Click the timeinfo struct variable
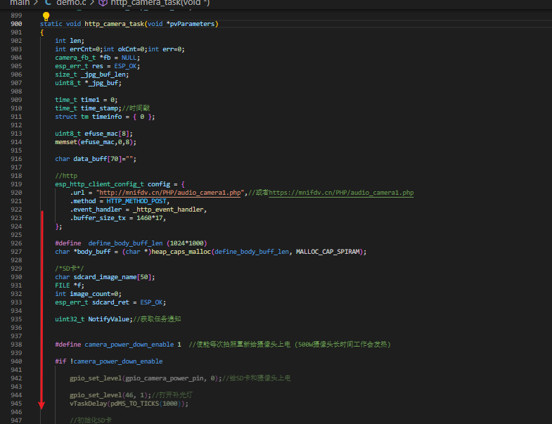The height and width of the screenshot is (424, 552). point(107,117)
